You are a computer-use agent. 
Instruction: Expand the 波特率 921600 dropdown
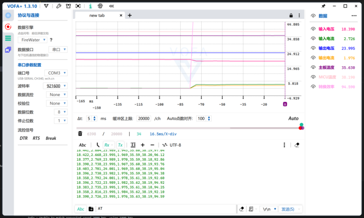point(56,86)
